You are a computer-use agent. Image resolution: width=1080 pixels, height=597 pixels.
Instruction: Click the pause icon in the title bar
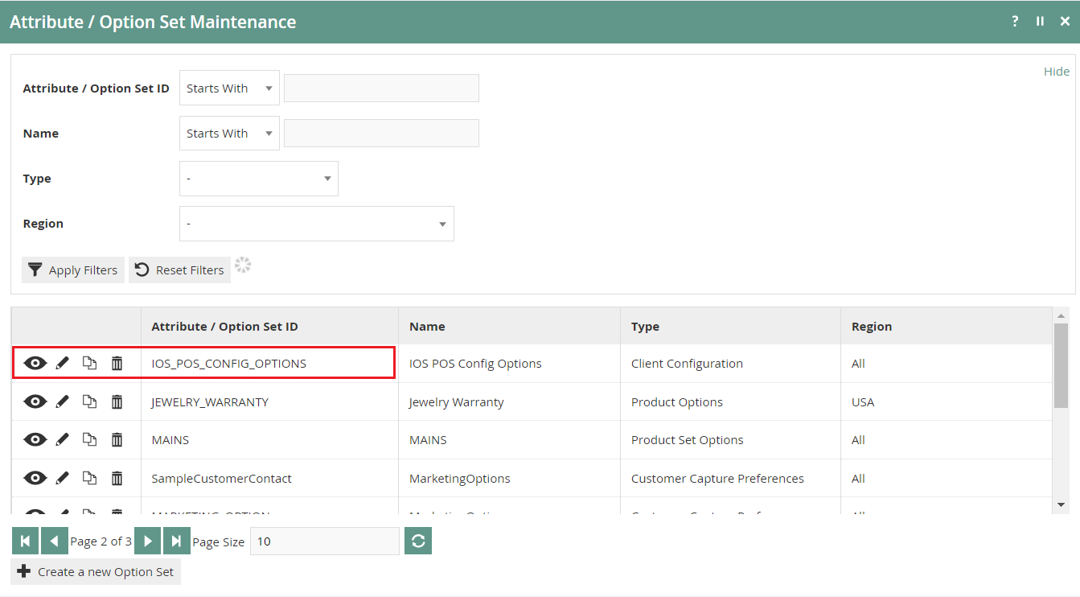pos(1040,21)
